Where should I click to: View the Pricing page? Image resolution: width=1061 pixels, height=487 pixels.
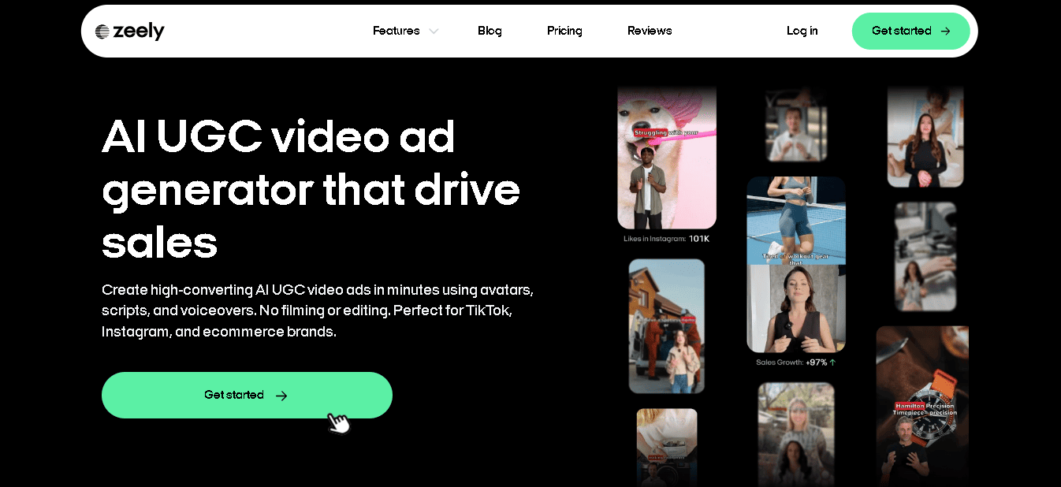coord(564,31)
